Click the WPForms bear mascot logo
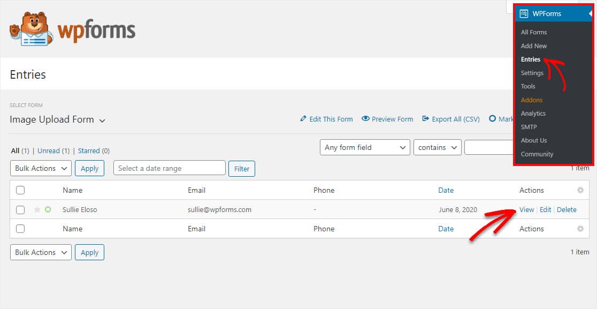The width and height of the screenshot is (597, 309). pos(31,29)
